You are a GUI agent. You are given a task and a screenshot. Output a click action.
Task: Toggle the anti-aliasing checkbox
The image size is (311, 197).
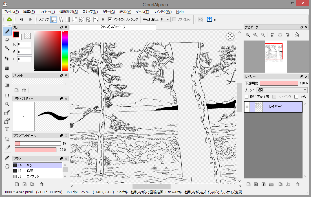point(110,19)
